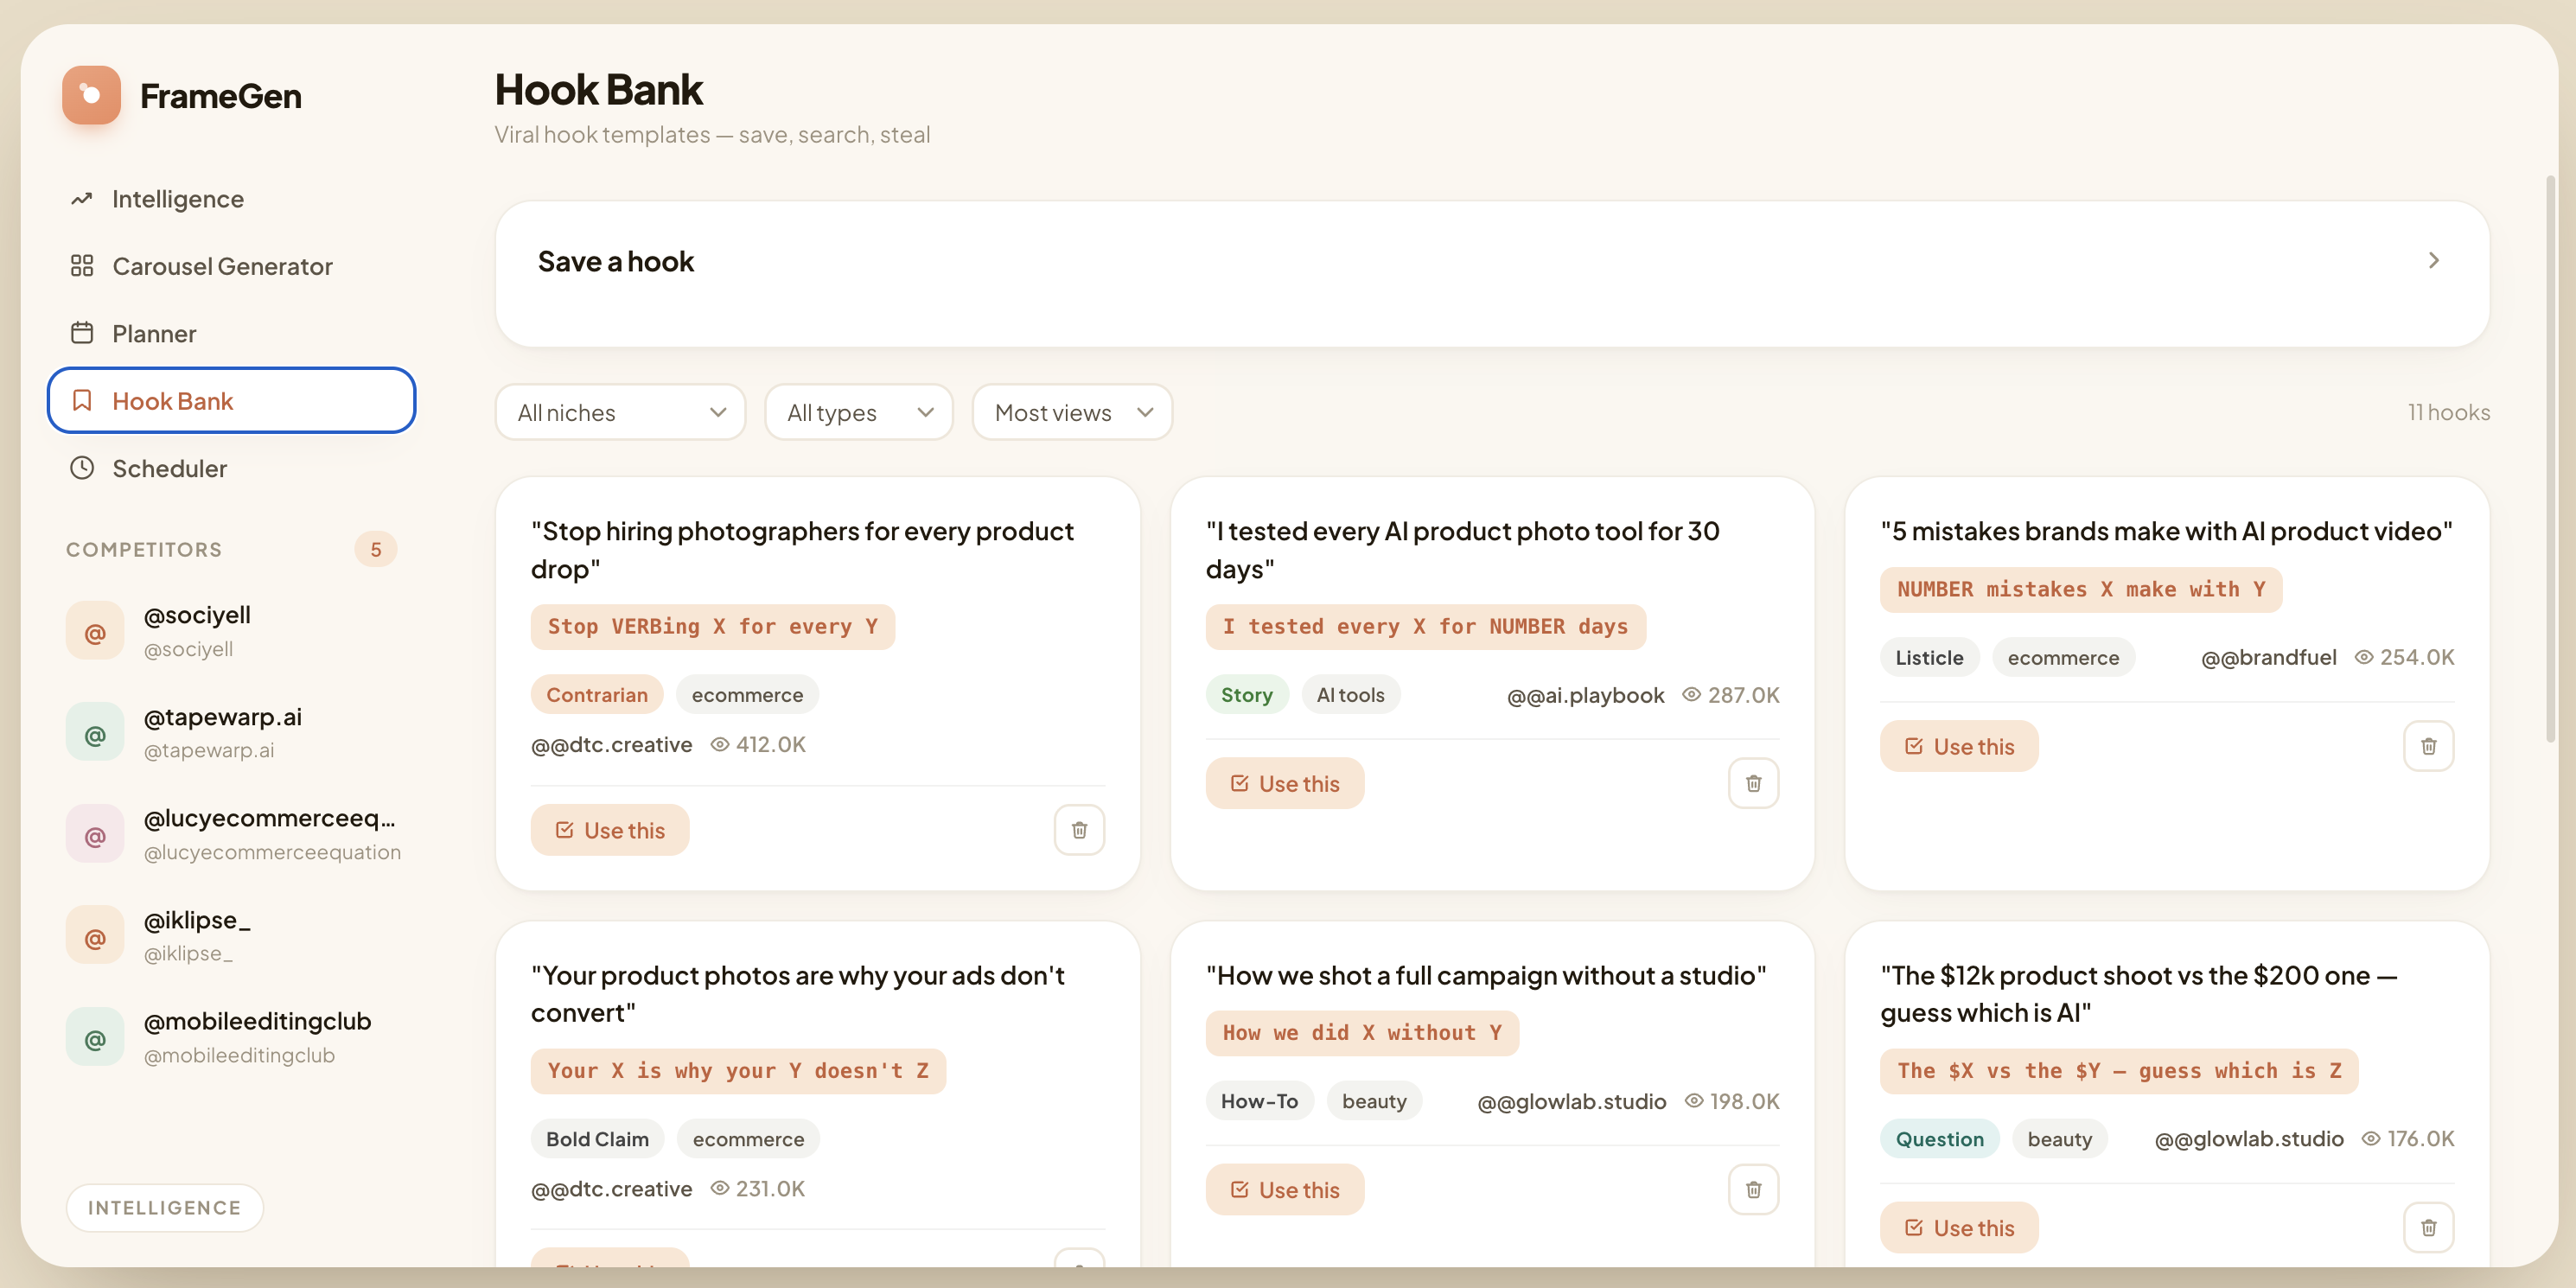
Task: Click the COMPETITORS section header
Action: 144,549
